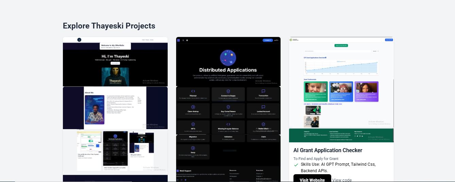Click the Swap card arrow icon
The height and width of the screenshot is (182, 455).
point(193,148)
